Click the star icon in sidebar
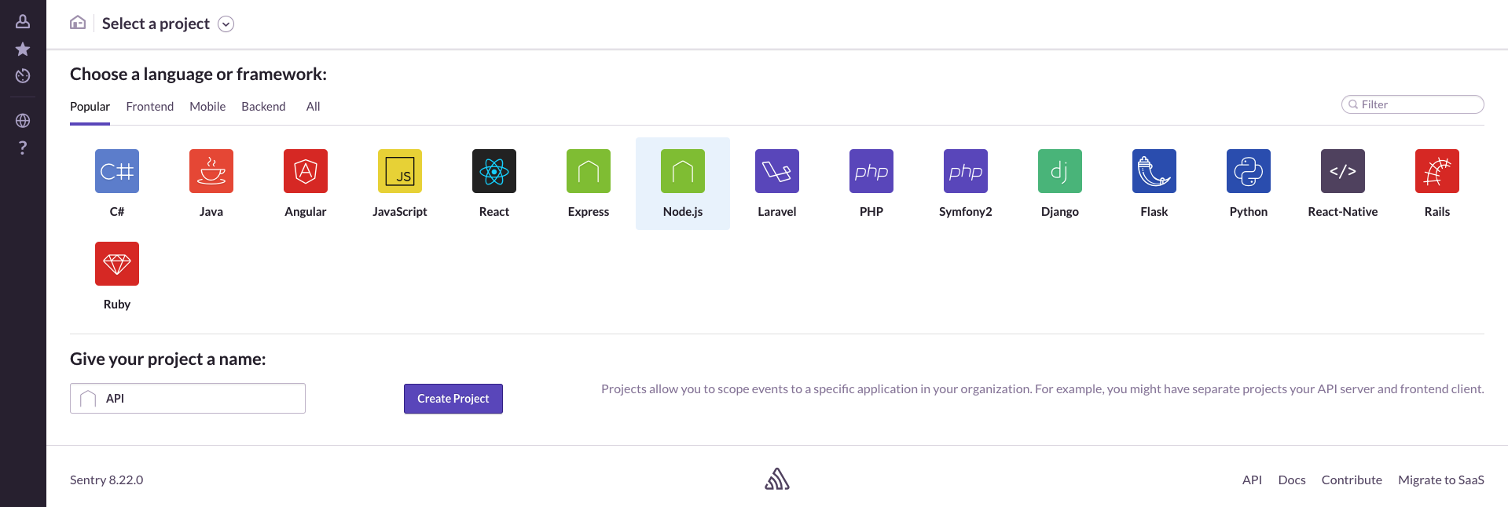Viewport: 1508px width, 507px height. click(x=23, y=49)
